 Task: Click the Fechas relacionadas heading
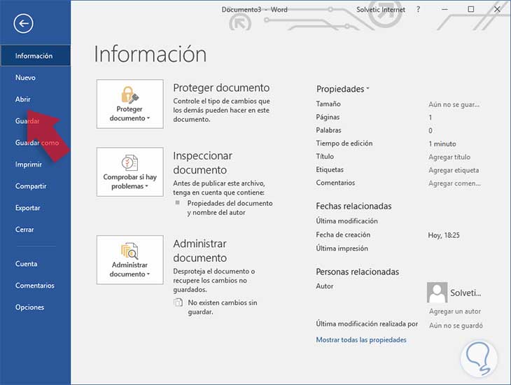pyautogui.click(x=353, y=206)
